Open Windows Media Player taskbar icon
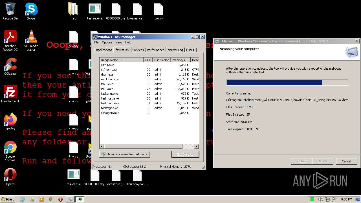 [41, 199]
